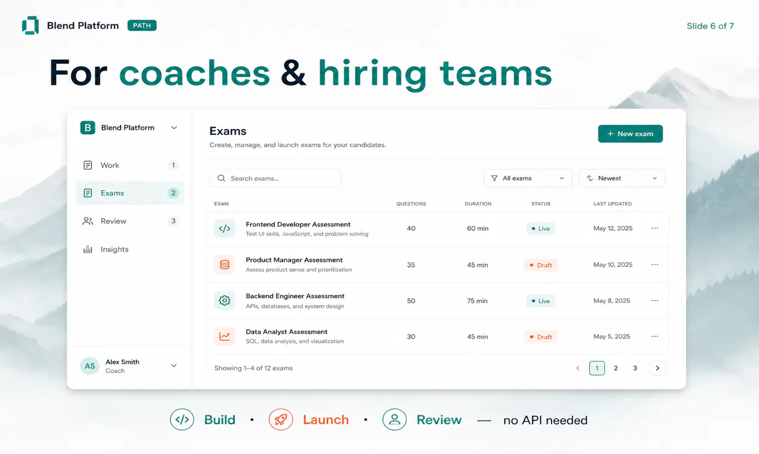Click the Alex Smith user name
The height and width of the screenshot is (454, 759).
point(123,362)
